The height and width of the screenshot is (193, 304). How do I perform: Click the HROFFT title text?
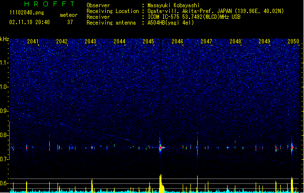(50, 4)
